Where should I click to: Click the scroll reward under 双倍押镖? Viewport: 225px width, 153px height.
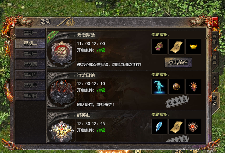point(176,46)
